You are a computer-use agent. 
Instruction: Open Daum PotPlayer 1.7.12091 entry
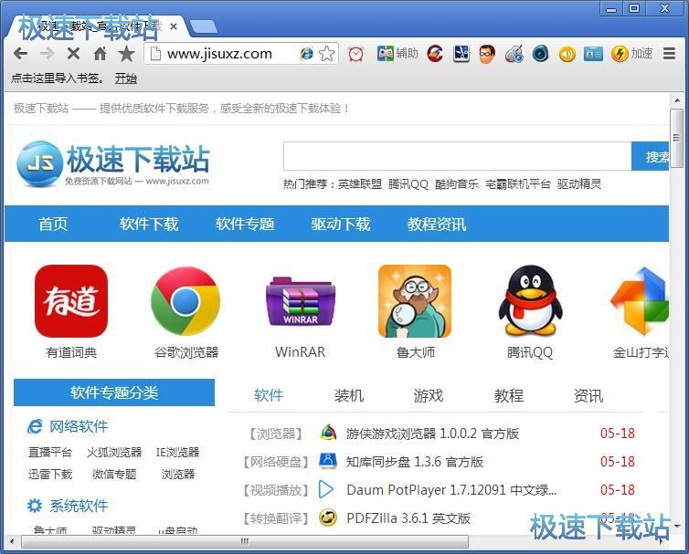[451, 490]
